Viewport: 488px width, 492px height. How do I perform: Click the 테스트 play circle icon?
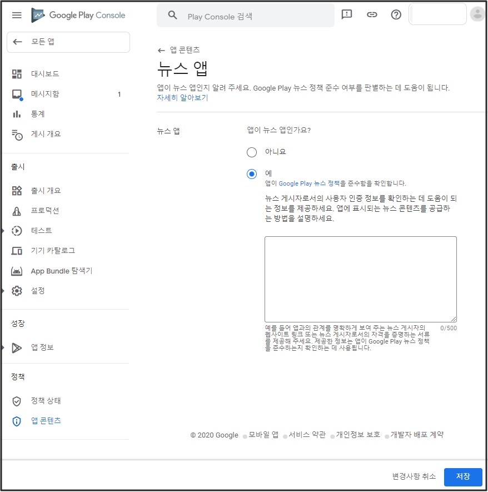[x=17, y=231]
